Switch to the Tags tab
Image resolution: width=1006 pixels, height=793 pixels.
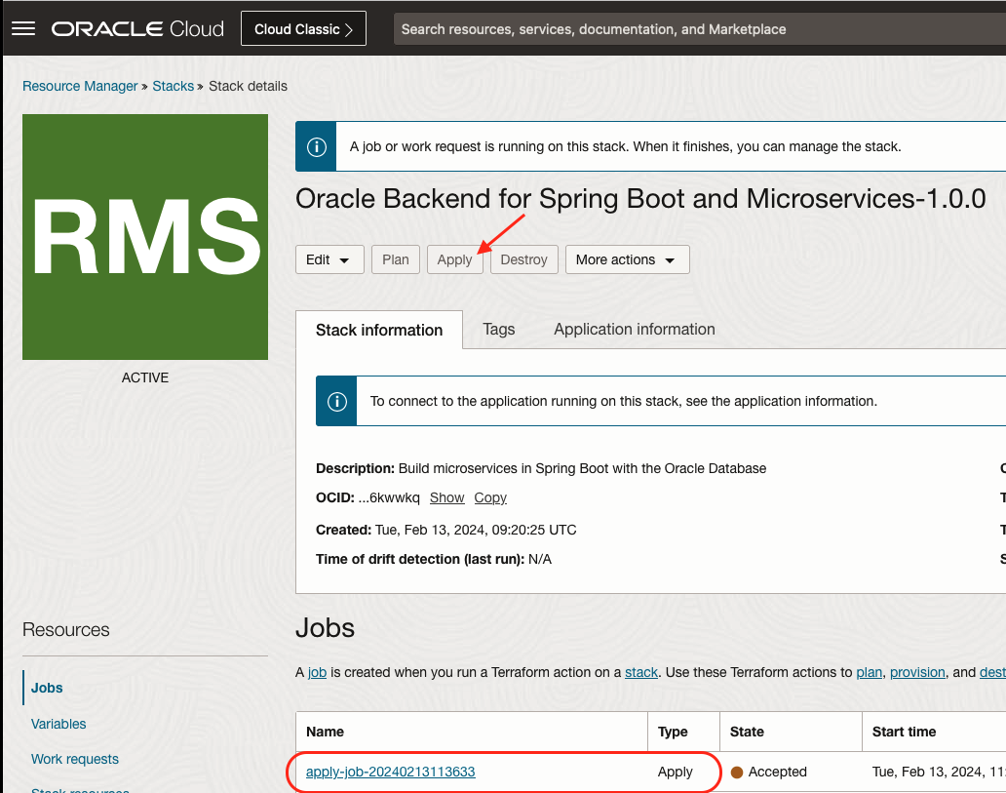coord(498,330)
